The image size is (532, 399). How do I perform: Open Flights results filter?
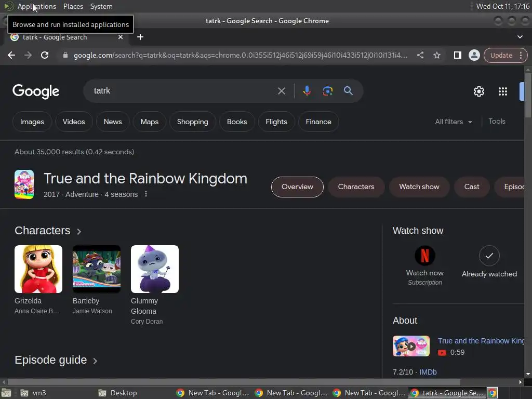[x=276, y=122]
